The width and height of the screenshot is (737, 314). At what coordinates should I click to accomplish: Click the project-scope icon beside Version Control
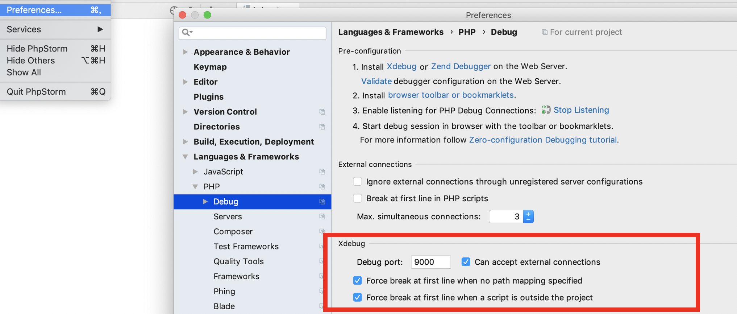point(322,112)
